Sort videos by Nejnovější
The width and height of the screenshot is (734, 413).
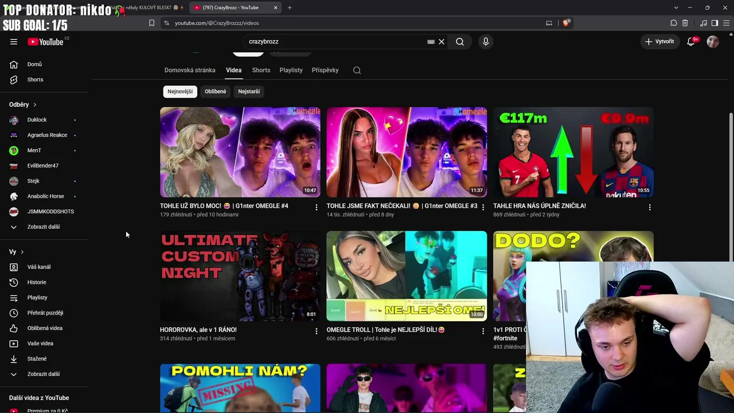[180, 92]
